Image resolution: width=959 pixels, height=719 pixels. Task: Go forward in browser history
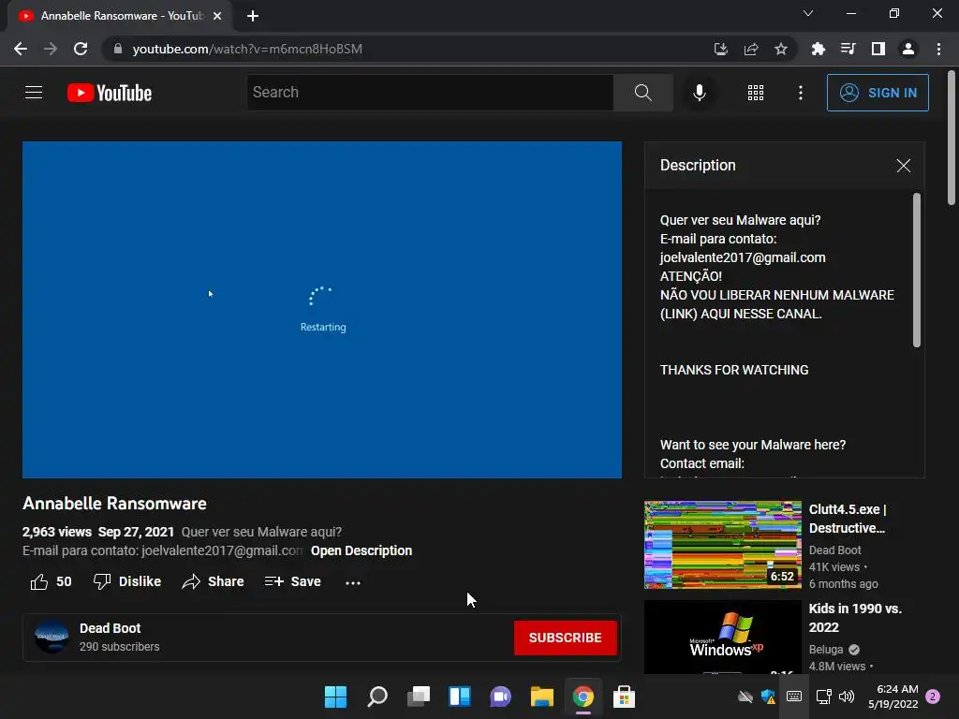(x=51, y=49)
